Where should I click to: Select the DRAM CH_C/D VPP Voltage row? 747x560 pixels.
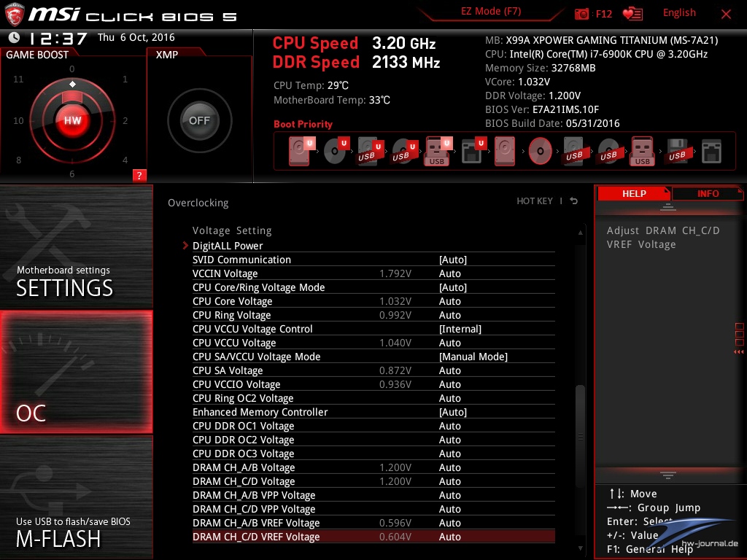(x=373, y=508)
